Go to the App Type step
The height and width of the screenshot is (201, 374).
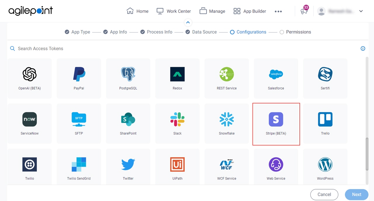77,32
